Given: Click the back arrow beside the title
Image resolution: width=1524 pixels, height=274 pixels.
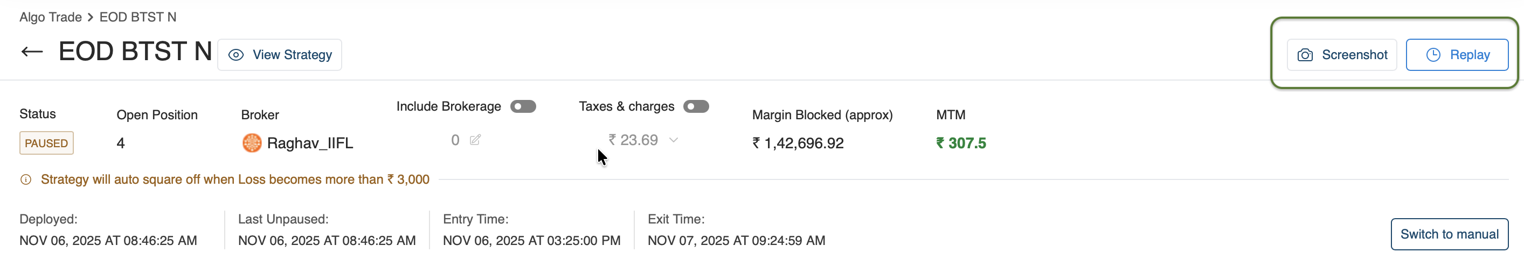Looking at the screenshot, I should tap(32, 53).
